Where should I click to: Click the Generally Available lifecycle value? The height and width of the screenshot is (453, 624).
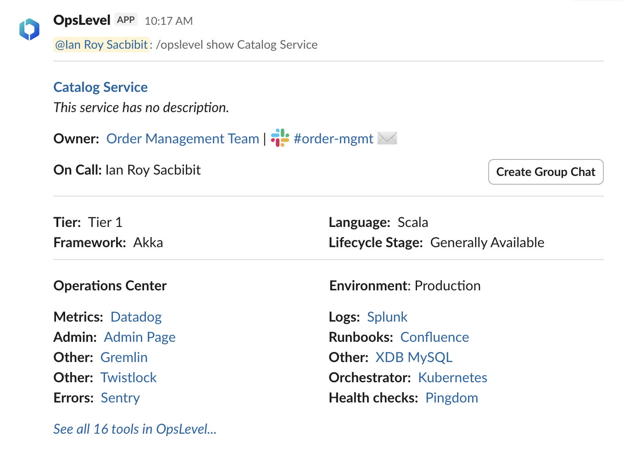tap(487, 243)
